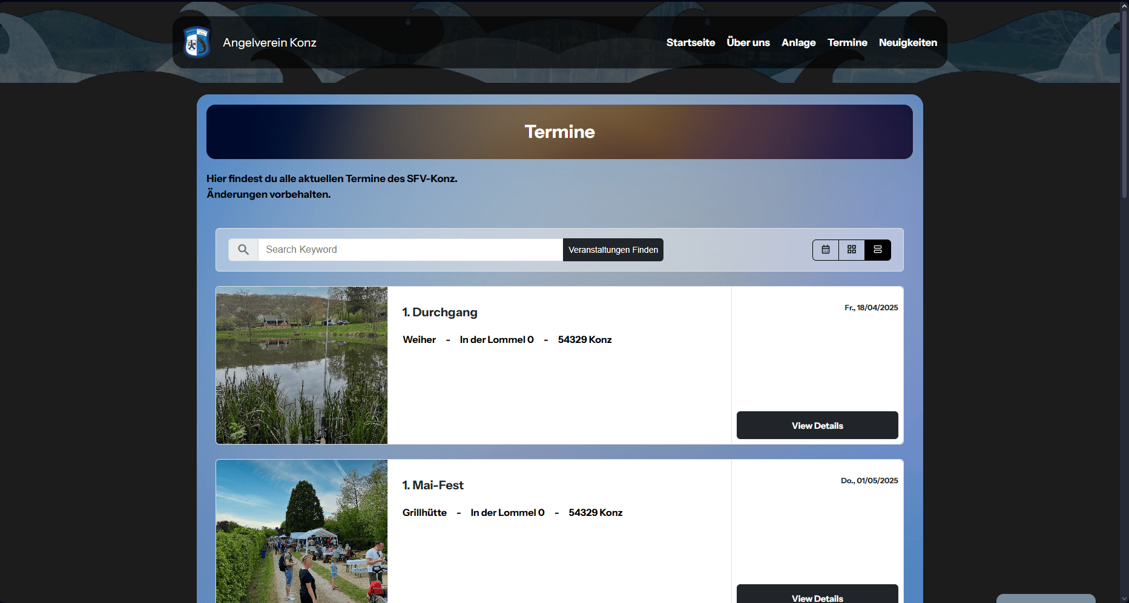Screen dimensions: 1129x603
Task: Switch to grid view icon
Action: 852,250
